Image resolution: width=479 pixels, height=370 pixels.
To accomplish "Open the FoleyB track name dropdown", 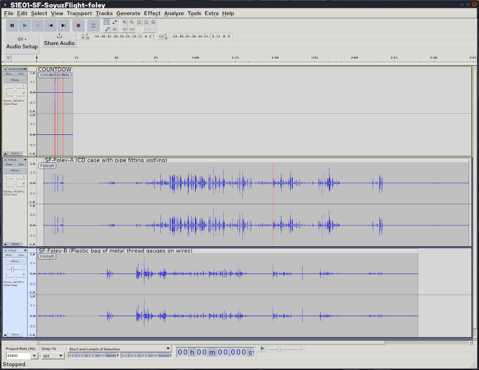I will pos(17,251).
